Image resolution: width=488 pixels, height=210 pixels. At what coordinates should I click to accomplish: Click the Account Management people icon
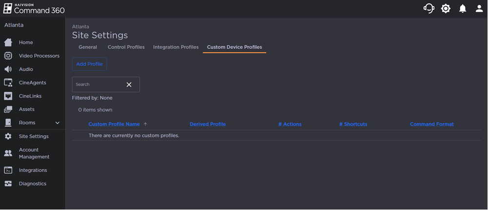[8, 153]
